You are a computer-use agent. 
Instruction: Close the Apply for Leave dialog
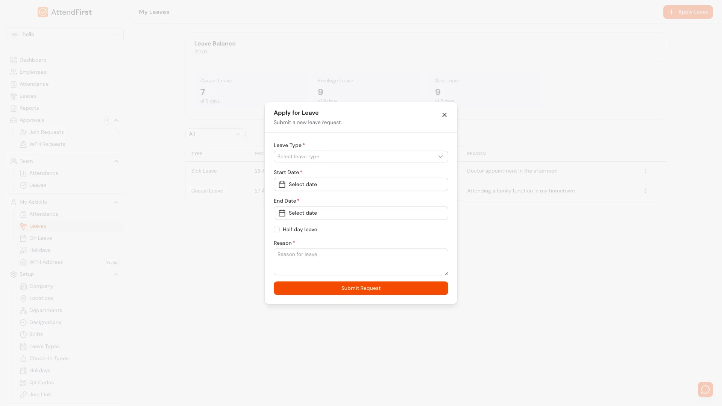point(444,115)
